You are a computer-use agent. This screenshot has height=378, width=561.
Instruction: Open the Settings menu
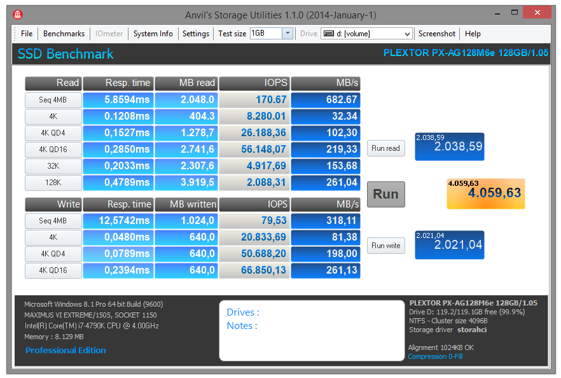coord(196,34)
